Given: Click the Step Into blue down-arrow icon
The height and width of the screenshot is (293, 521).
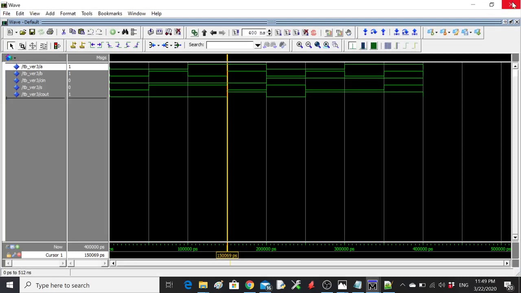Looking at the screenshot, I should (x=365, y=32).
